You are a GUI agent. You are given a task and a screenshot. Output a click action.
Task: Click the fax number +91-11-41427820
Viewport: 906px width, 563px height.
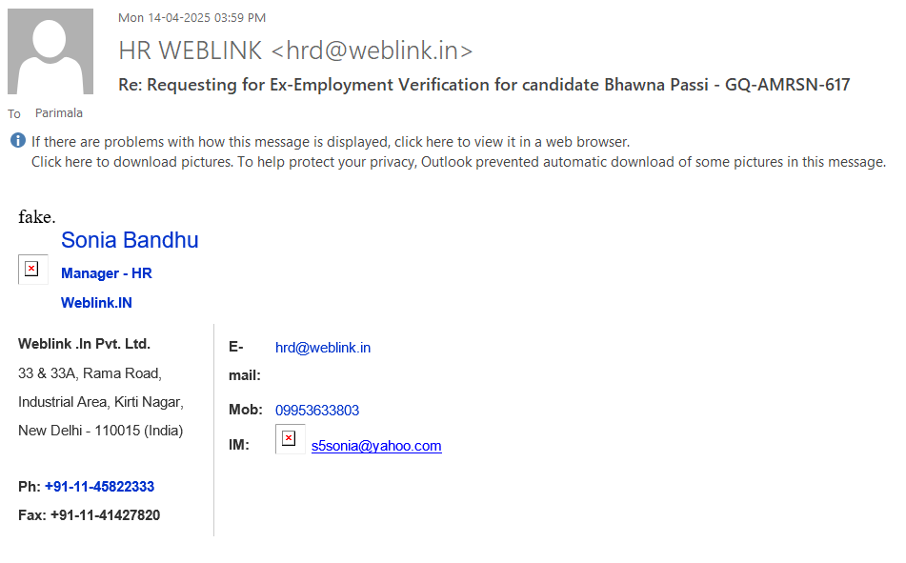[105, 515]
